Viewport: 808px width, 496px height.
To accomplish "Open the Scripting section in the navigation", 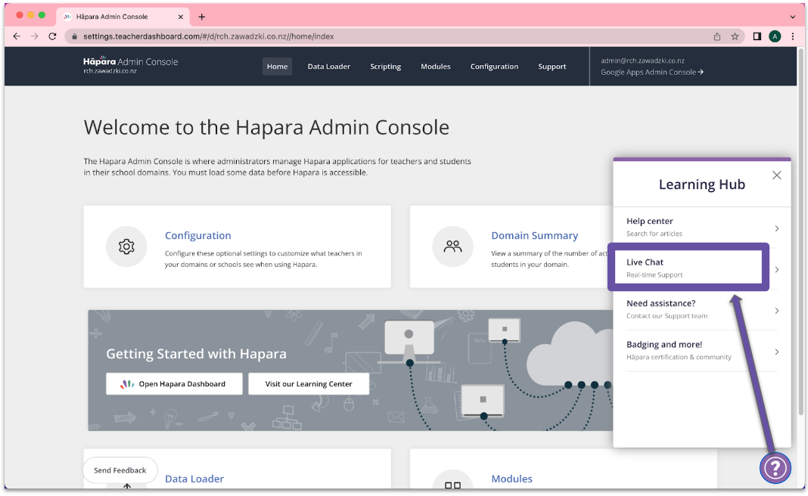I will coord(385,67).
